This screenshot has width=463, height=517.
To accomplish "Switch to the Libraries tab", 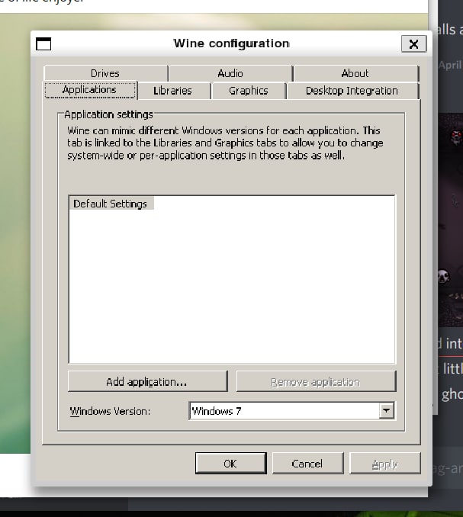I will (173, 91).
